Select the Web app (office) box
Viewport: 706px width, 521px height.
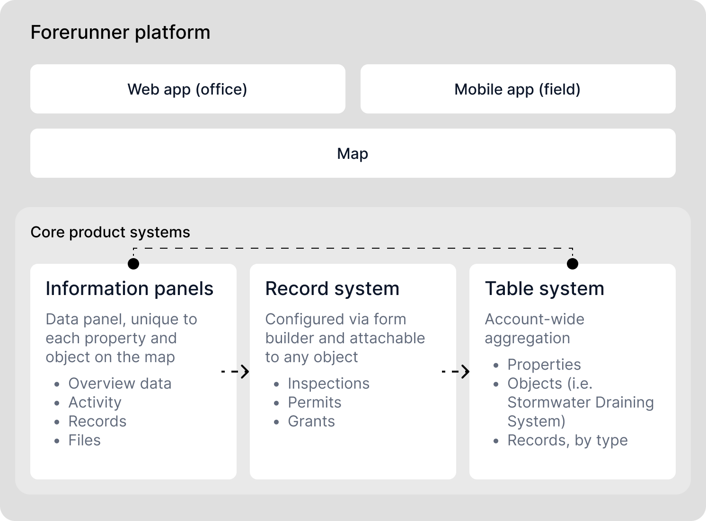coord(187,89)
